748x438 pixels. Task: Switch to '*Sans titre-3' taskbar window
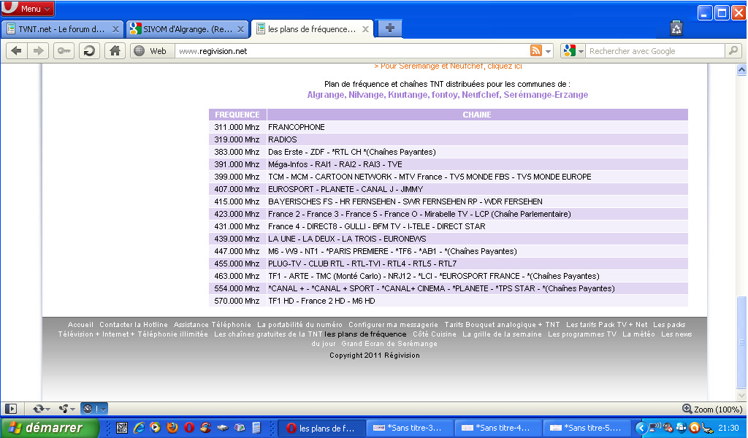(x=410, y=428)
